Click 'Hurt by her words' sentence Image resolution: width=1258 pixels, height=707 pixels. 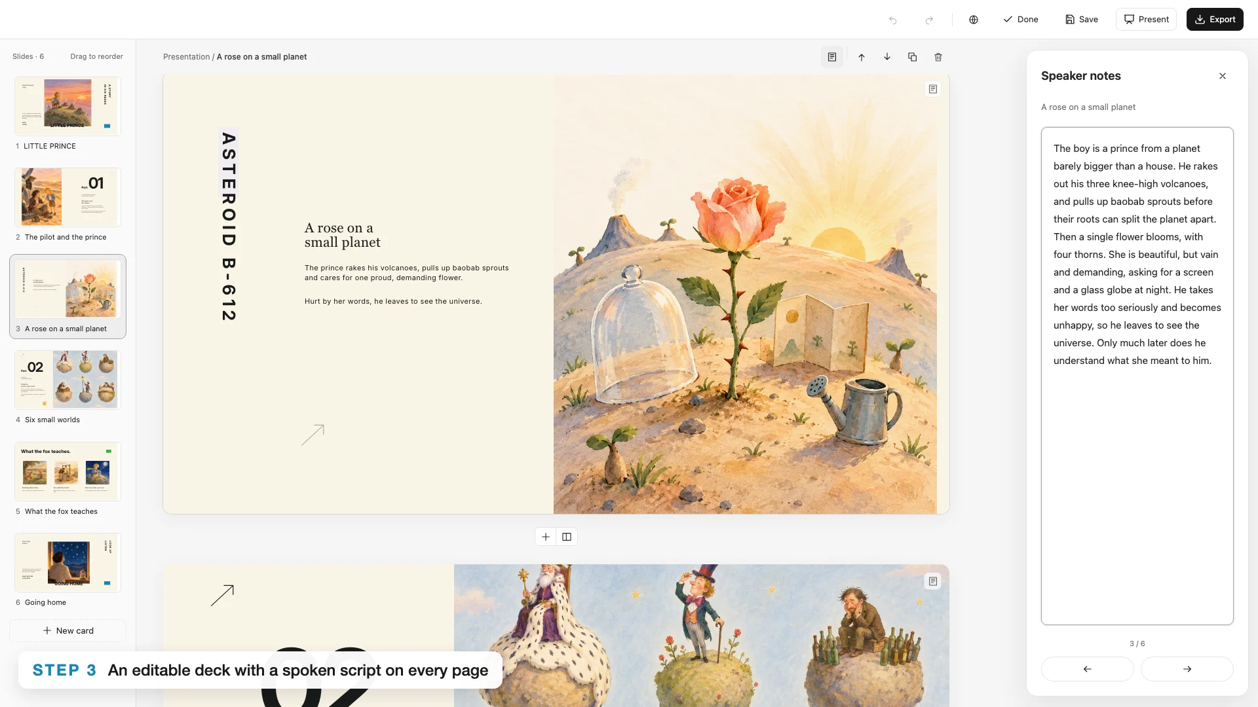pos(393,302)
